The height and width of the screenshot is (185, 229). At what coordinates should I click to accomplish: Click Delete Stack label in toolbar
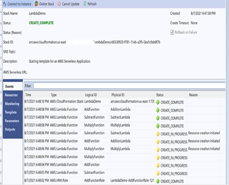pos(47,4)
